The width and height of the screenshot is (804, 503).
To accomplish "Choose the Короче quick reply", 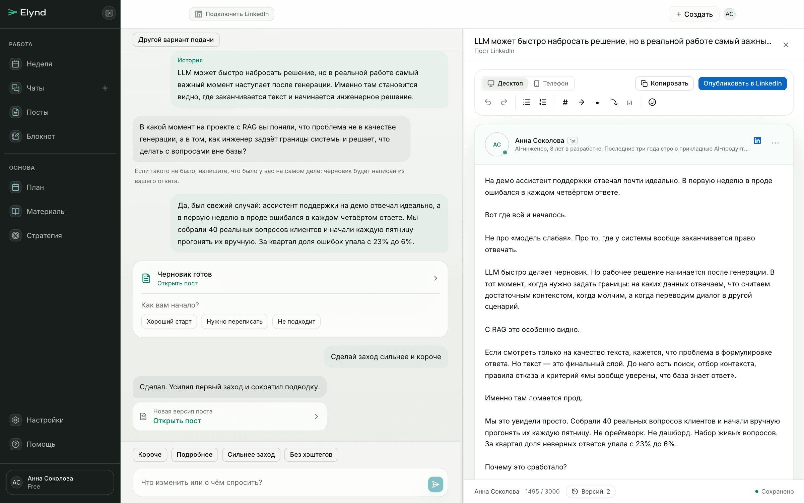I will 150,454.
